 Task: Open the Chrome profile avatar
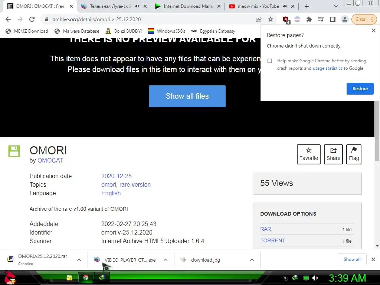(345, 19)
